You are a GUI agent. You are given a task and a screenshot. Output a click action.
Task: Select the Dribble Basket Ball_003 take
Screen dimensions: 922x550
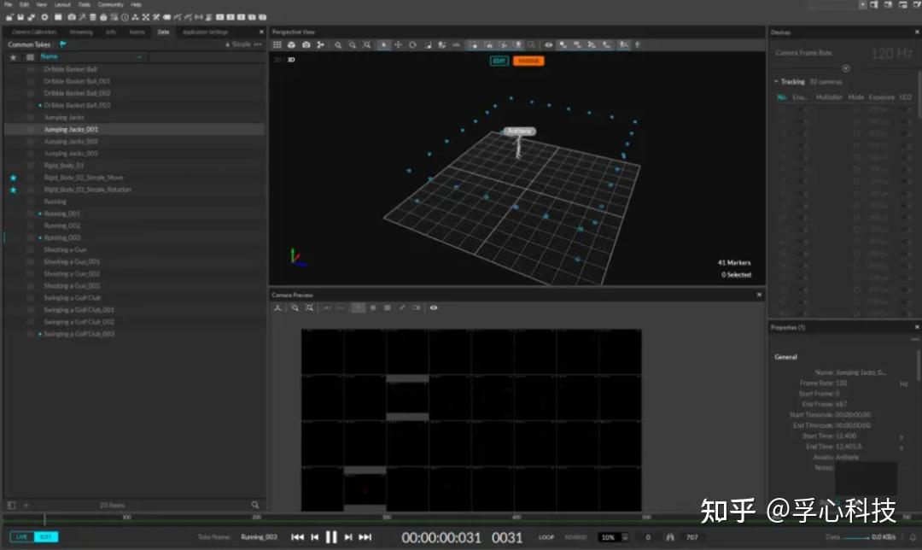134,105
